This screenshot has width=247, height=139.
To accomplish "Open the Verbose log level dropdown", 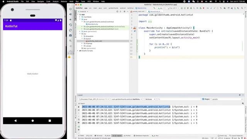I will (150, 99).
